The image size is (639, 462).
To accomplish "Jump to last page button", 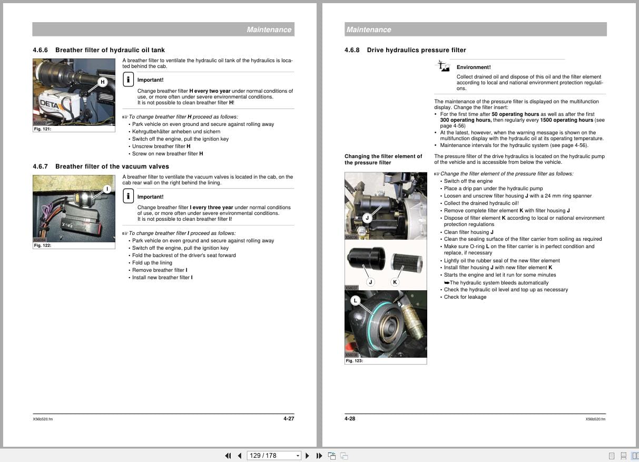I will (319, 456).
